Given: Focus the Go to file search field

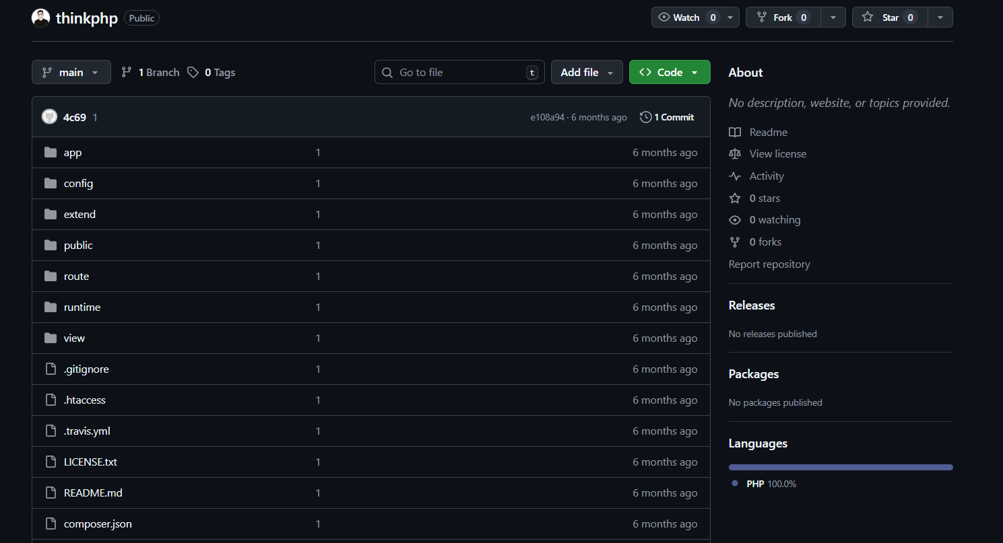Looking at the screenshot, I should (x=459, y=73).
